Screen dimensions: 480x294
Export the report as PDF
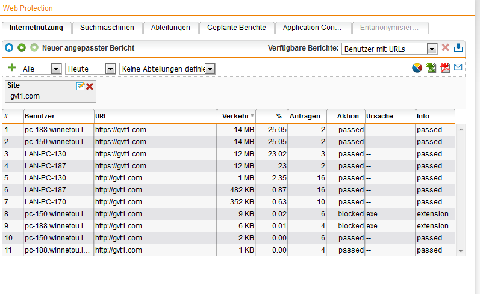[x=444, y=68]
